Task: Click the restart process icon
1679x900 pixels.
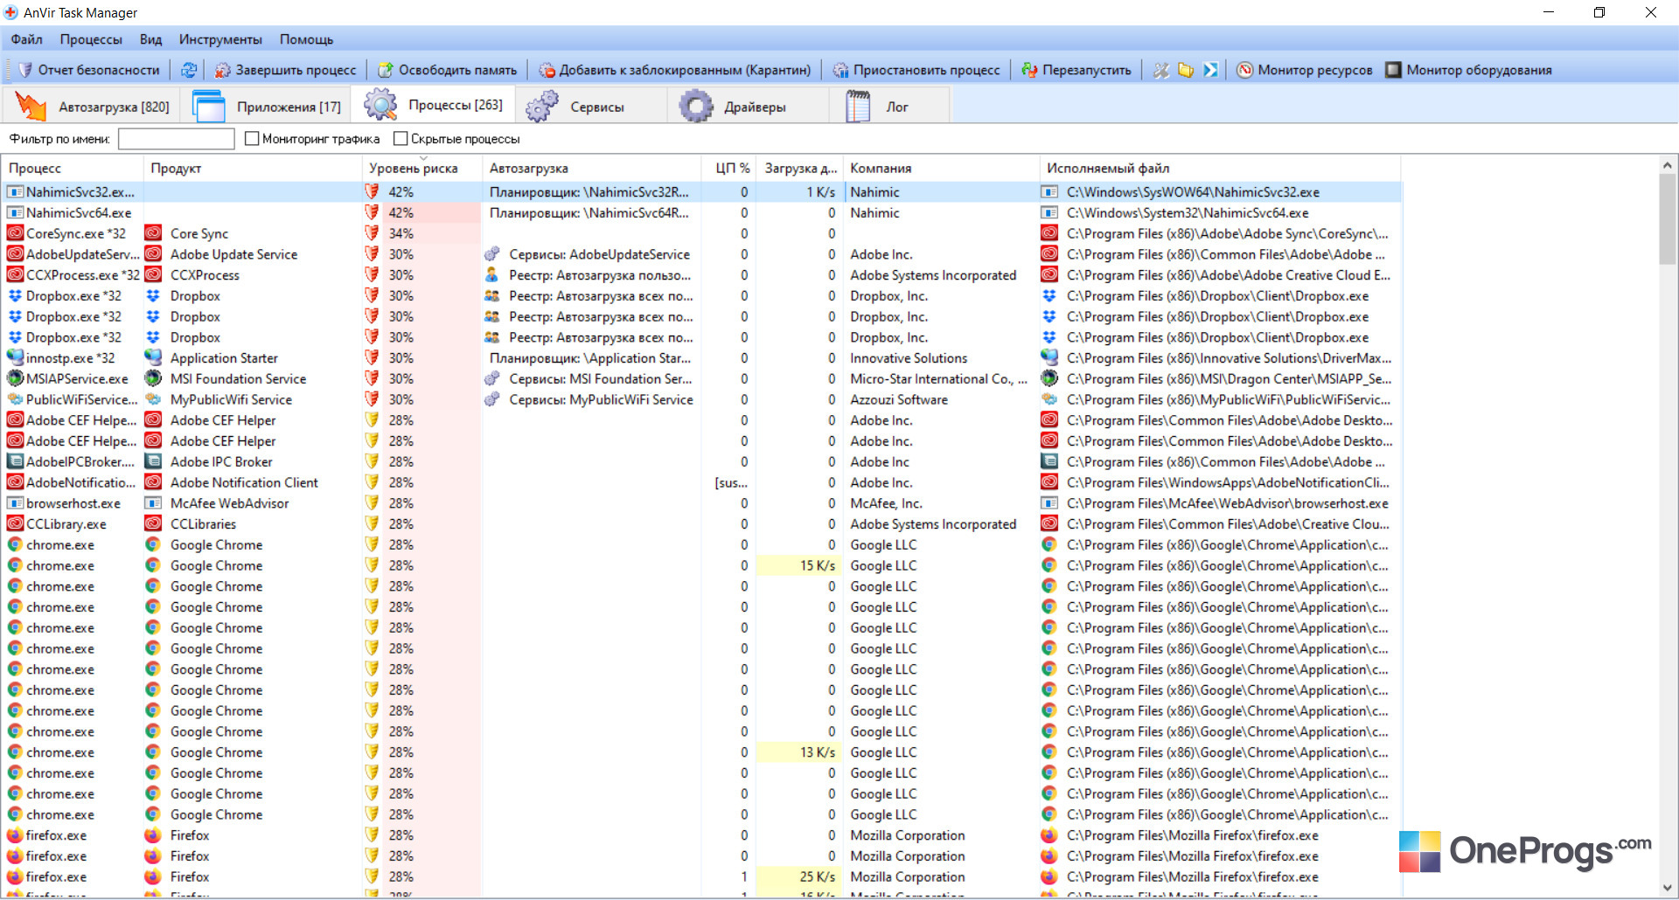Action: click(x=1029, y=70)
